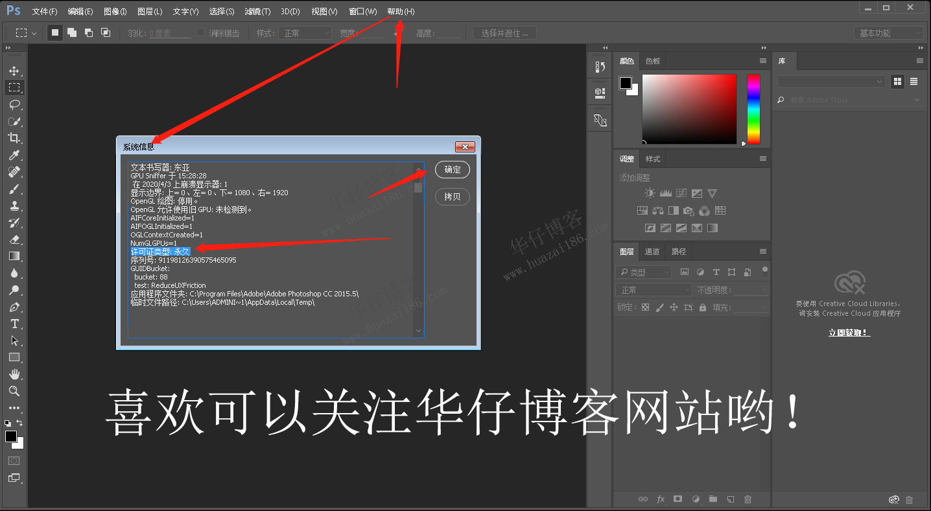Image resolution: width=931 pixels, height=511 pixels.
Task: Select the Quick Selection tool
Action: click(14, 121)
